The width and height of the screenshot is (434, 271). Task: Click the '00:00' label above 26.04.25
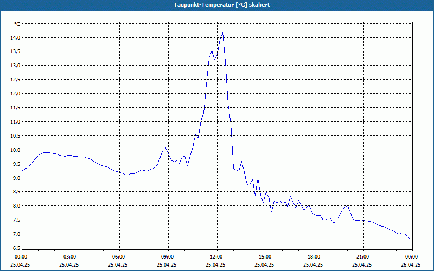[x=411, y=257]
